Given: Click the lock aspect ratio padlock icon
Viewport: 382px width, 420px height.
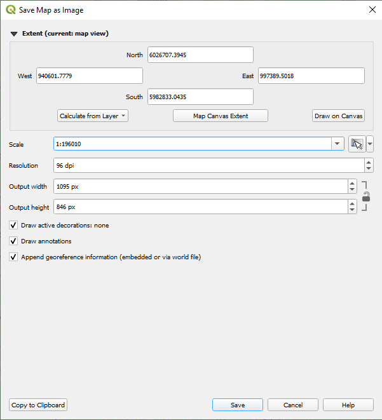Looking at the screenshot, I should click(x=365, y=197).
